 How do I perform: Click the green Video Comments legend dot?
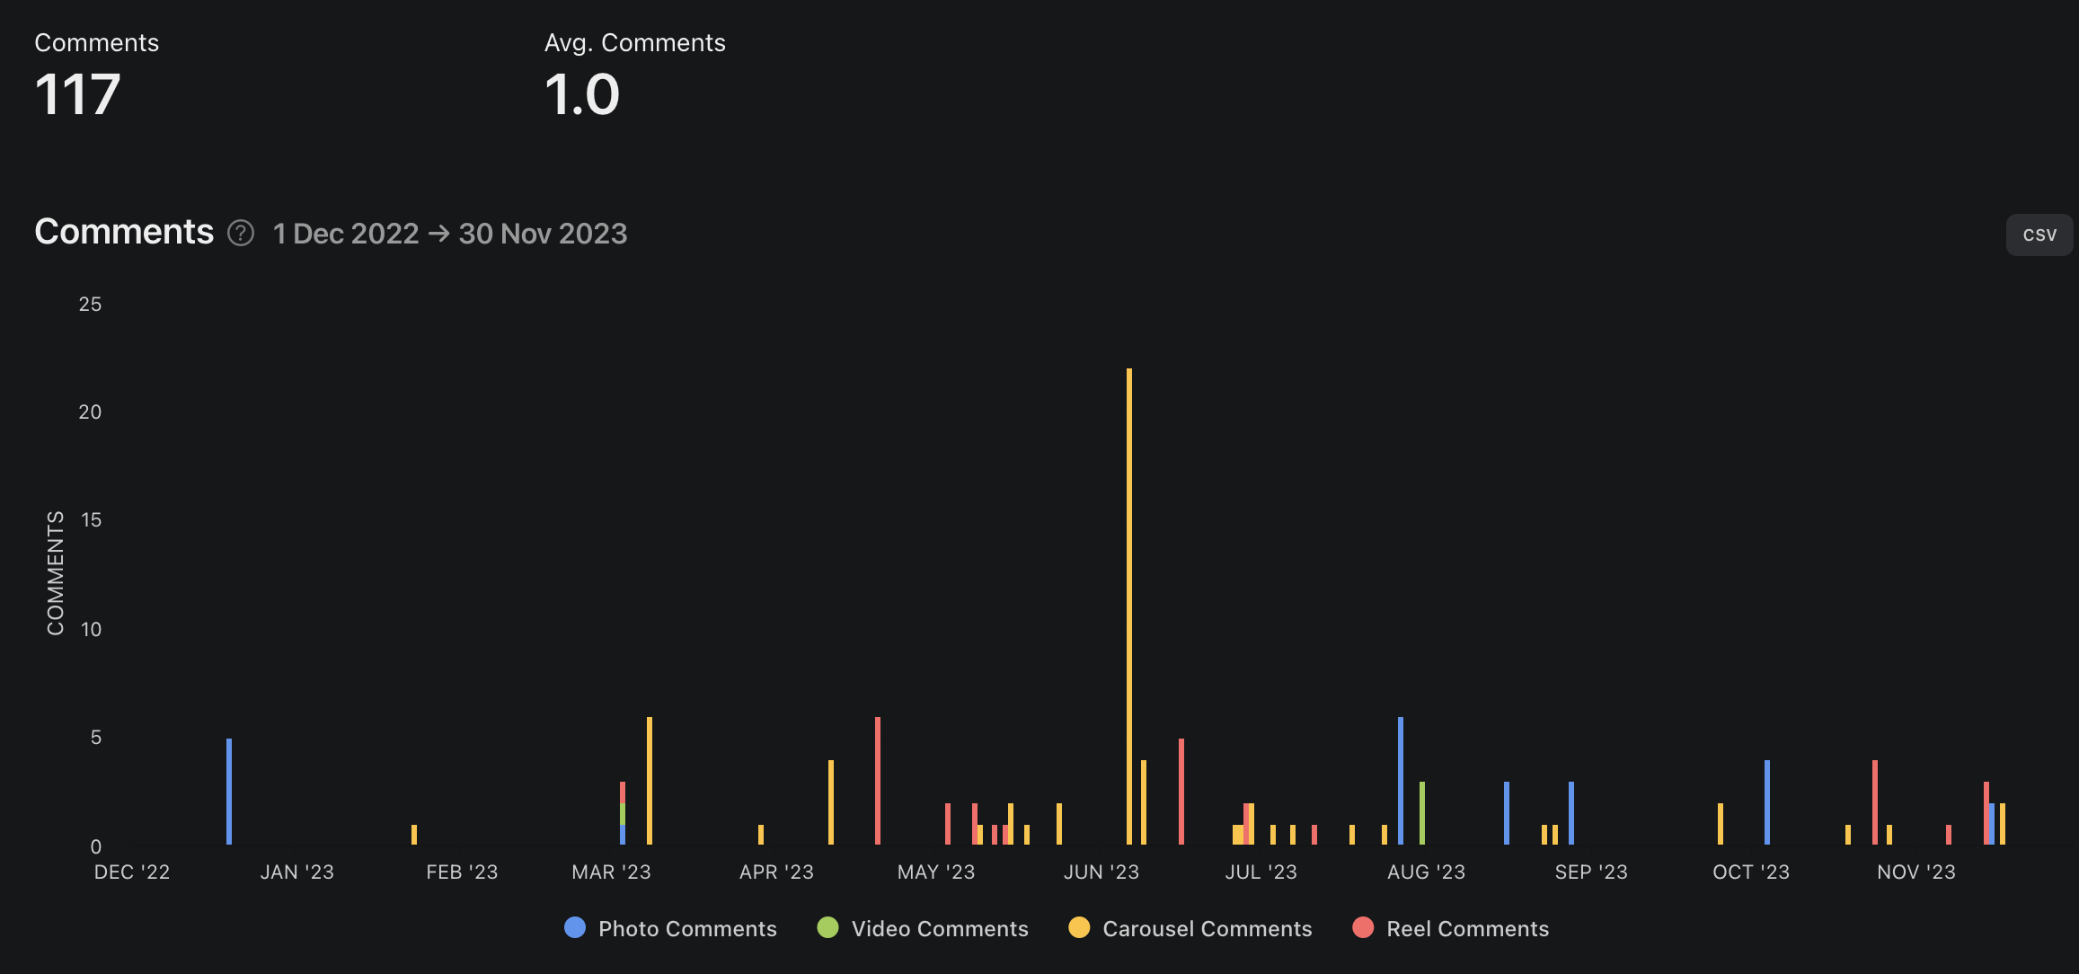pyautogui.click(x=827, y=927)
